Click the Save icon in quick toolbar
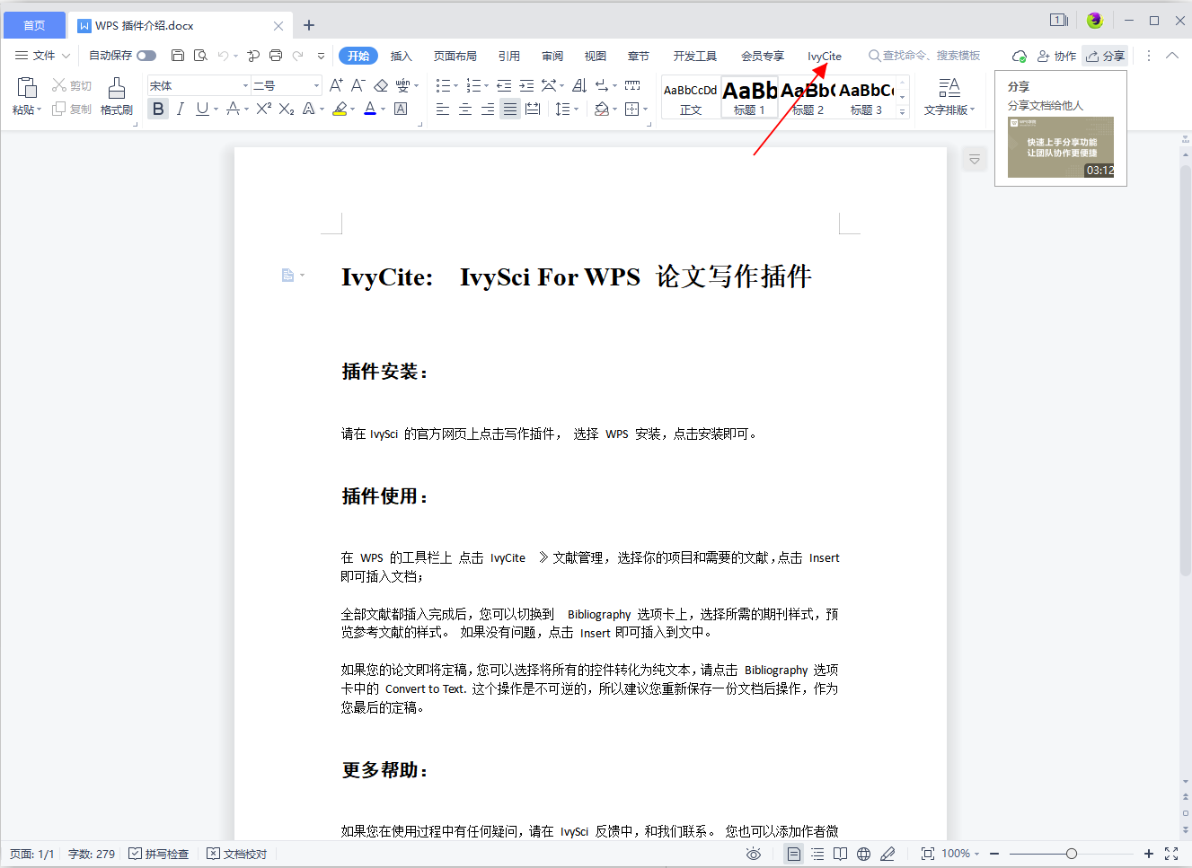 pos(178,56)
